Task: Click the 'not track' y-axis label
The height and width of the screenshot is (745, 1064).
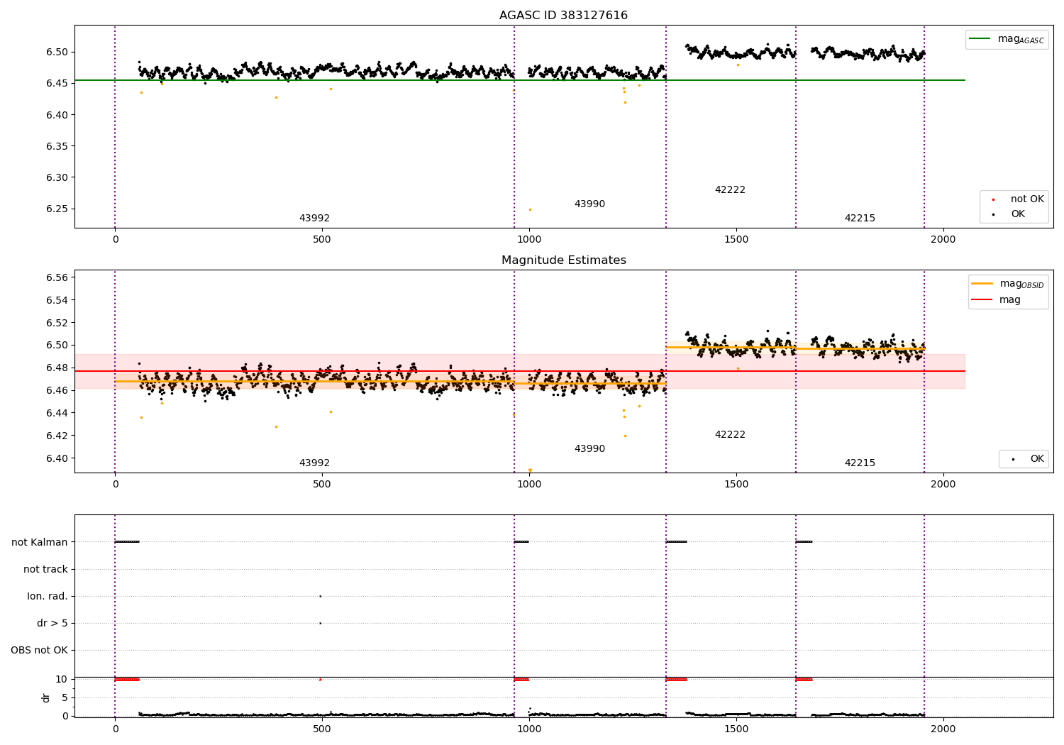Action: (x=45, y=570)
